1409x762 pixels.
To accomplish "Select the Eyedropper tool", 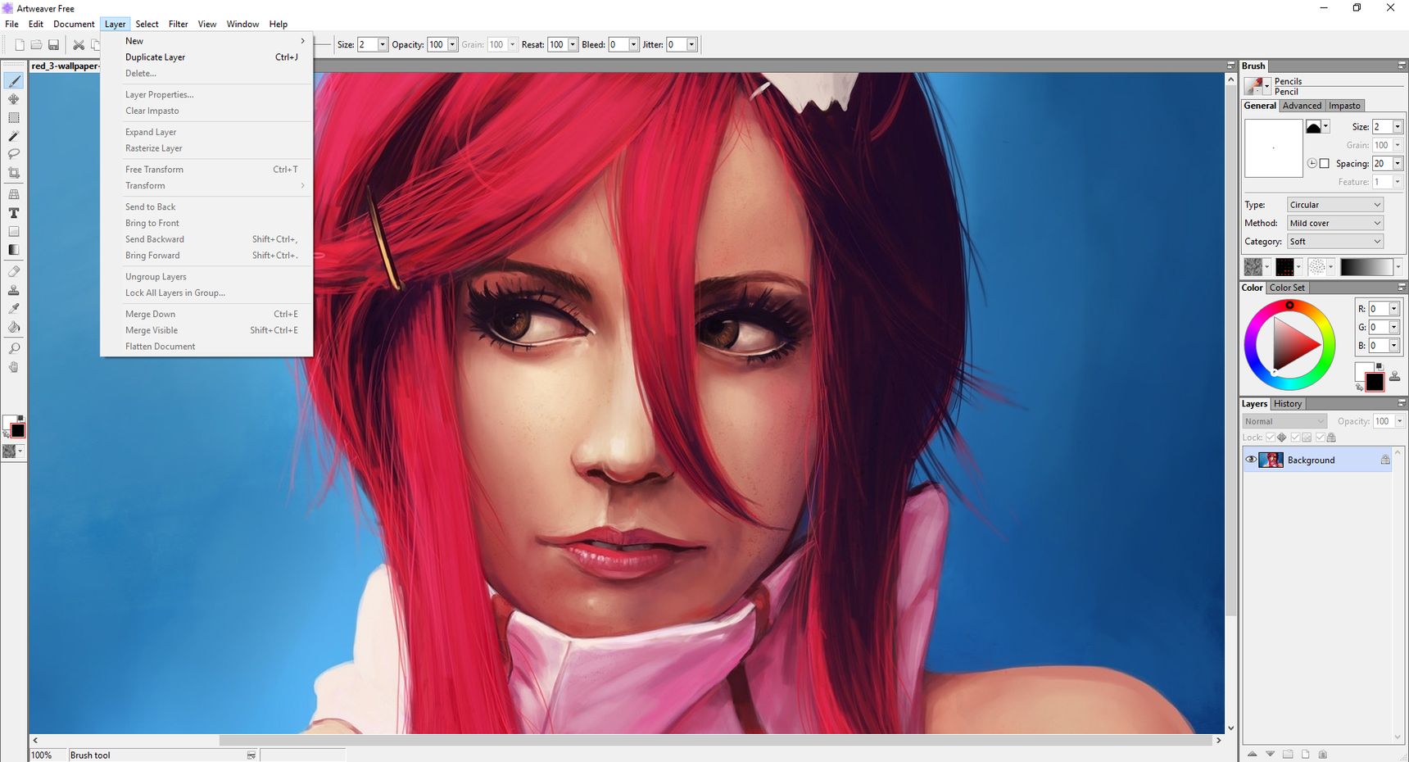I will point(14,308).
